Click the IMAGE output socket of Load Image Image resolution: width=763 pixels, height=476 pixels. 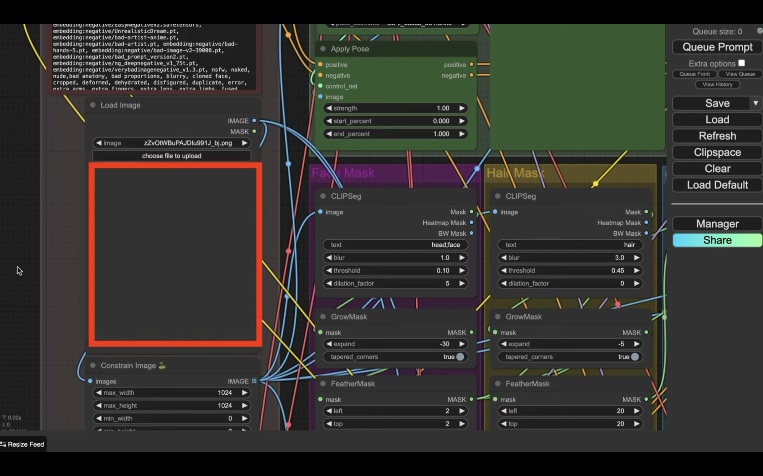point(254,121)
